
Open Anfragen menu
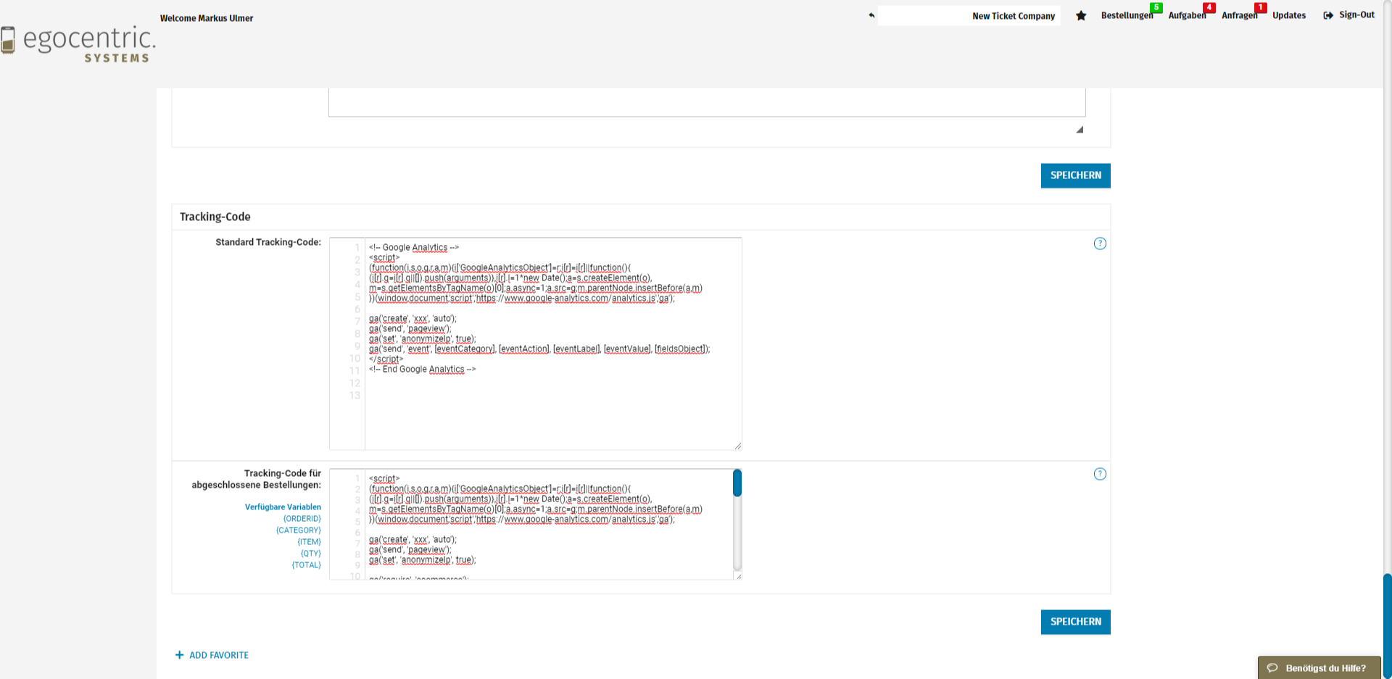click(1240, 15)
